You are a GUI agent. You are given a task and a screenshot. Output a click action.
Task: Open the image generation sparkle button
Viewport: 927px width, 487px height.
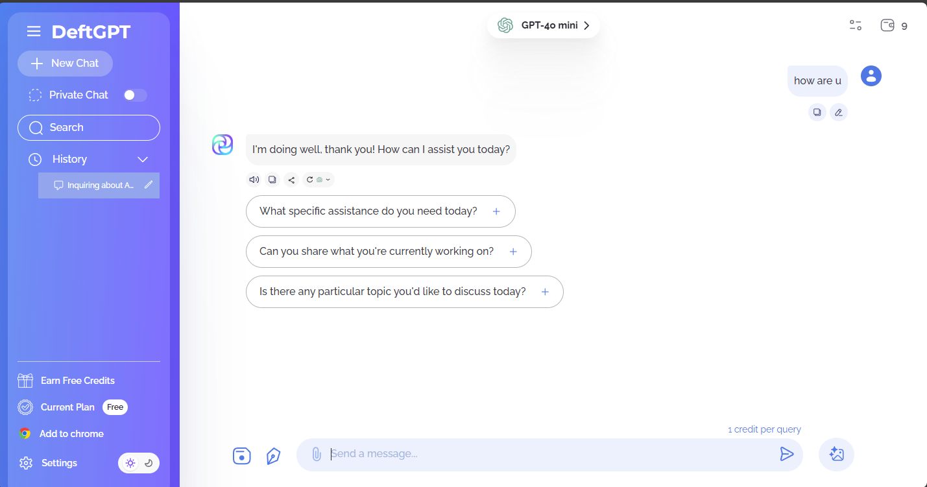coord(837,455)
